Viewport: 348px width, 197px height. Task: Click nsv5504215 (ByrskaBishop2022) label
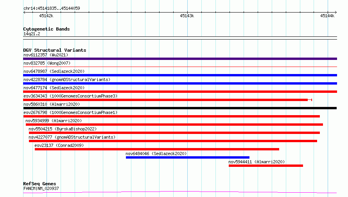[x=63, y=129]
